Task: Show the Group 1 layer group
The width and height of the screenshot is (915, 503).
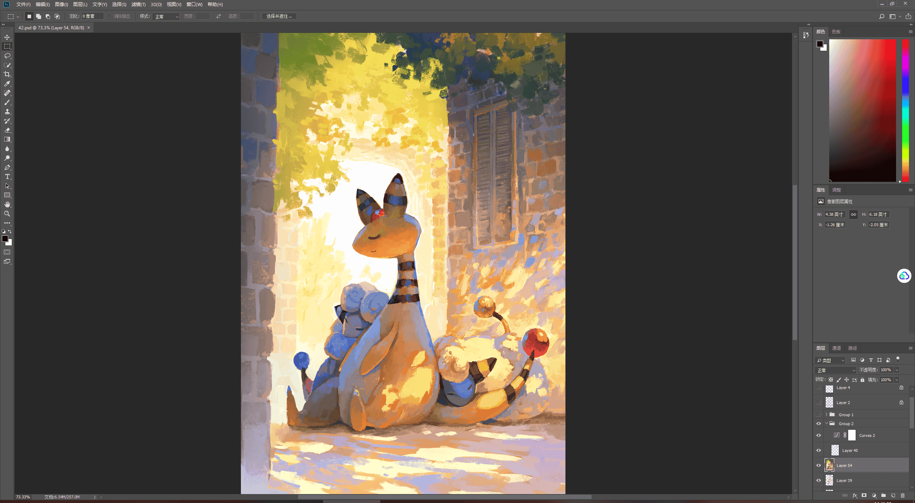Action: click(x=818, y=415)
